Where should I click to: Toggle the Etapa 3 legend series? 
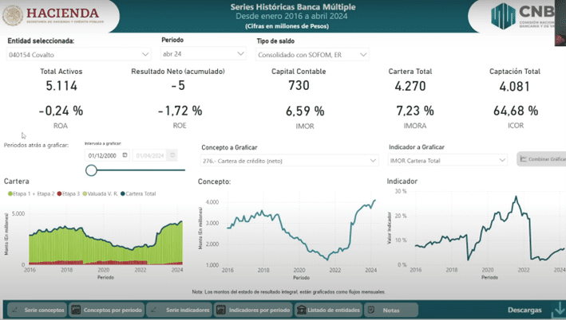click(70, 193)
